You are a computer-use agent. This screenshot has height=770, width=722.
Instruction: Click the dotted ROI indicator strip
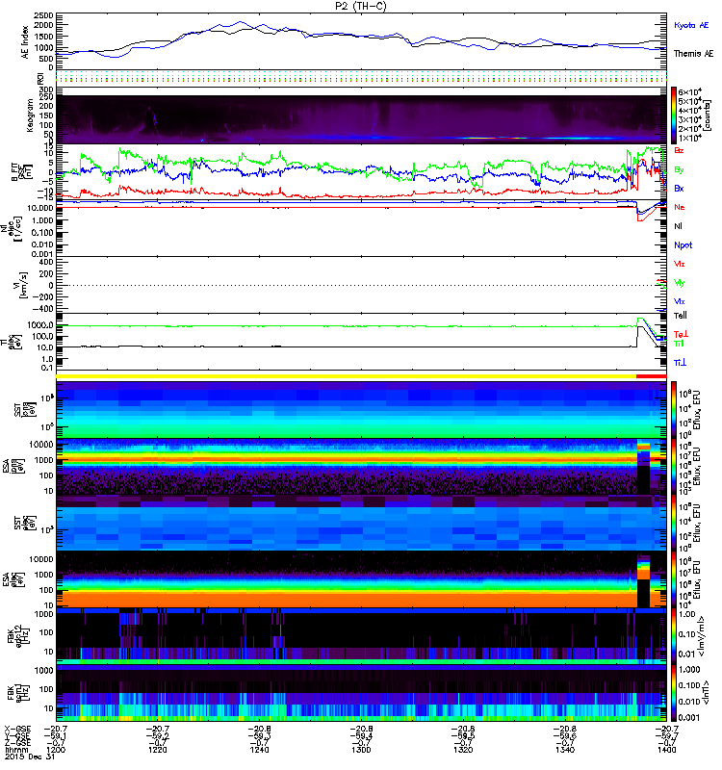[361, 76]
